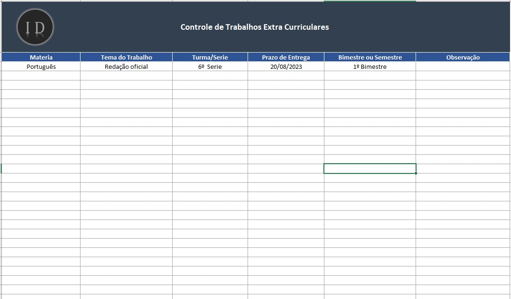Click the 'Redação oficial' cell
This screenshot has width=511, height=299.
coord(126,66)
